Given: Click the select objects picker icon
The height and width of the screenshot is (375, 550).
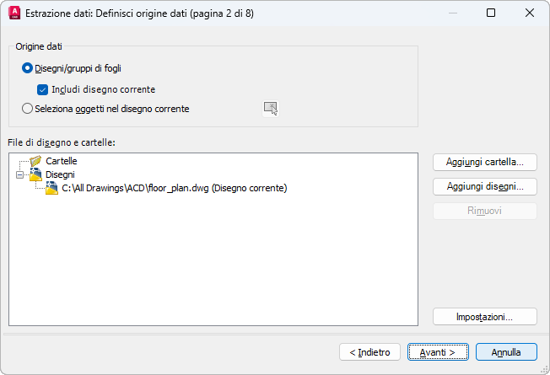Looking at the screenshot, I should (x=270, y=107).
